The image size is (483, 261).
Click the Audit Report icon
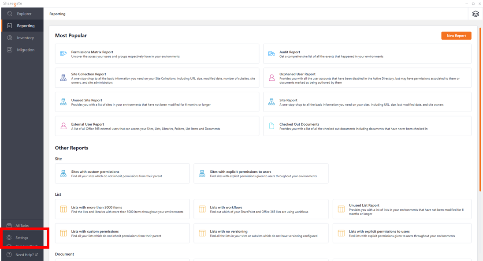tap(271, 54)
